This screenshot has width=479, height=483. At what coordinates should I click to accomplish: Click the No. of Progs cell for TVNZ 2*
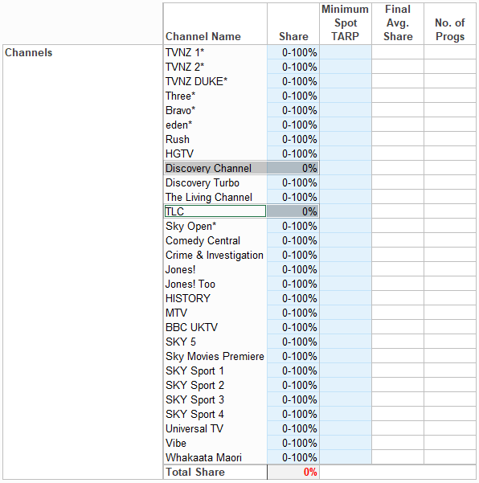tap(450, 67)
